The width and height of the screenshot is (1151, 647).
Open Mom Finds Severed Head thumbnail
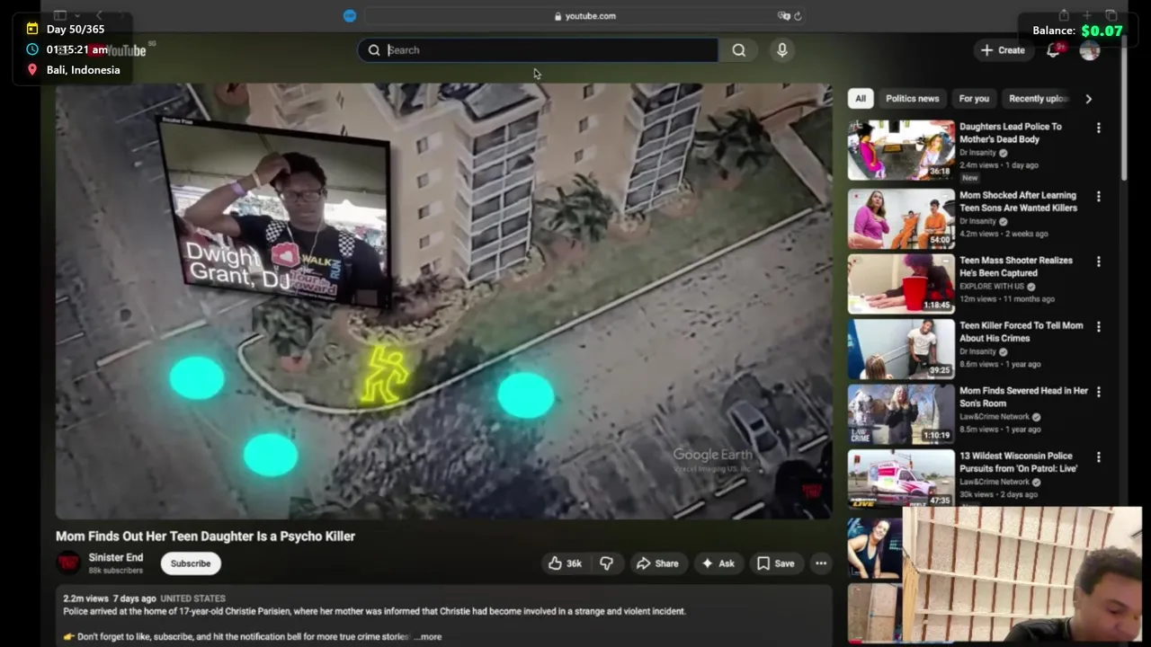coord(901,414)
